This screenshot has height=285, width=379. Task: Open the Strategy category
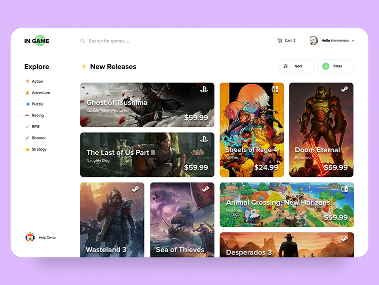39,149
